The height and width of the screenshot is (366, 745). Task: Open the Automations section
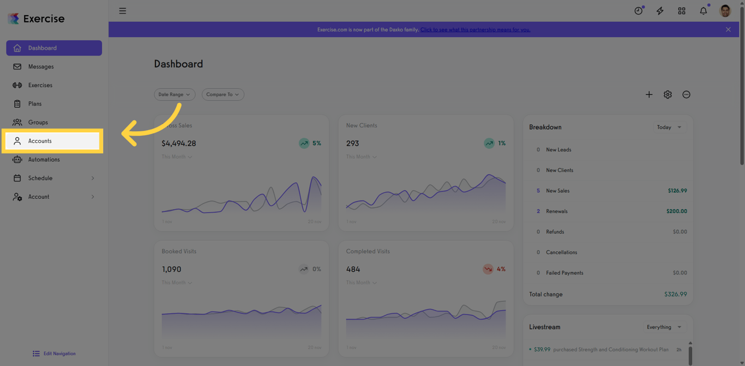click(x=44, y=159)
